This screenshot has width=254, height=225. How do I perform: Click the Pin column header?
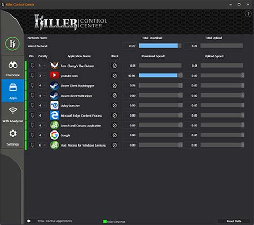tap(32, 56)
